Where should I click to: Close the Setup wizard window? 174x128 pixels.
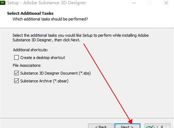pyautogui.click(x=166, y=3)
